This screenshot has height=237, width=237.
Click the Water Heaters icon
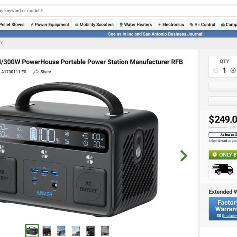(121, 25)
